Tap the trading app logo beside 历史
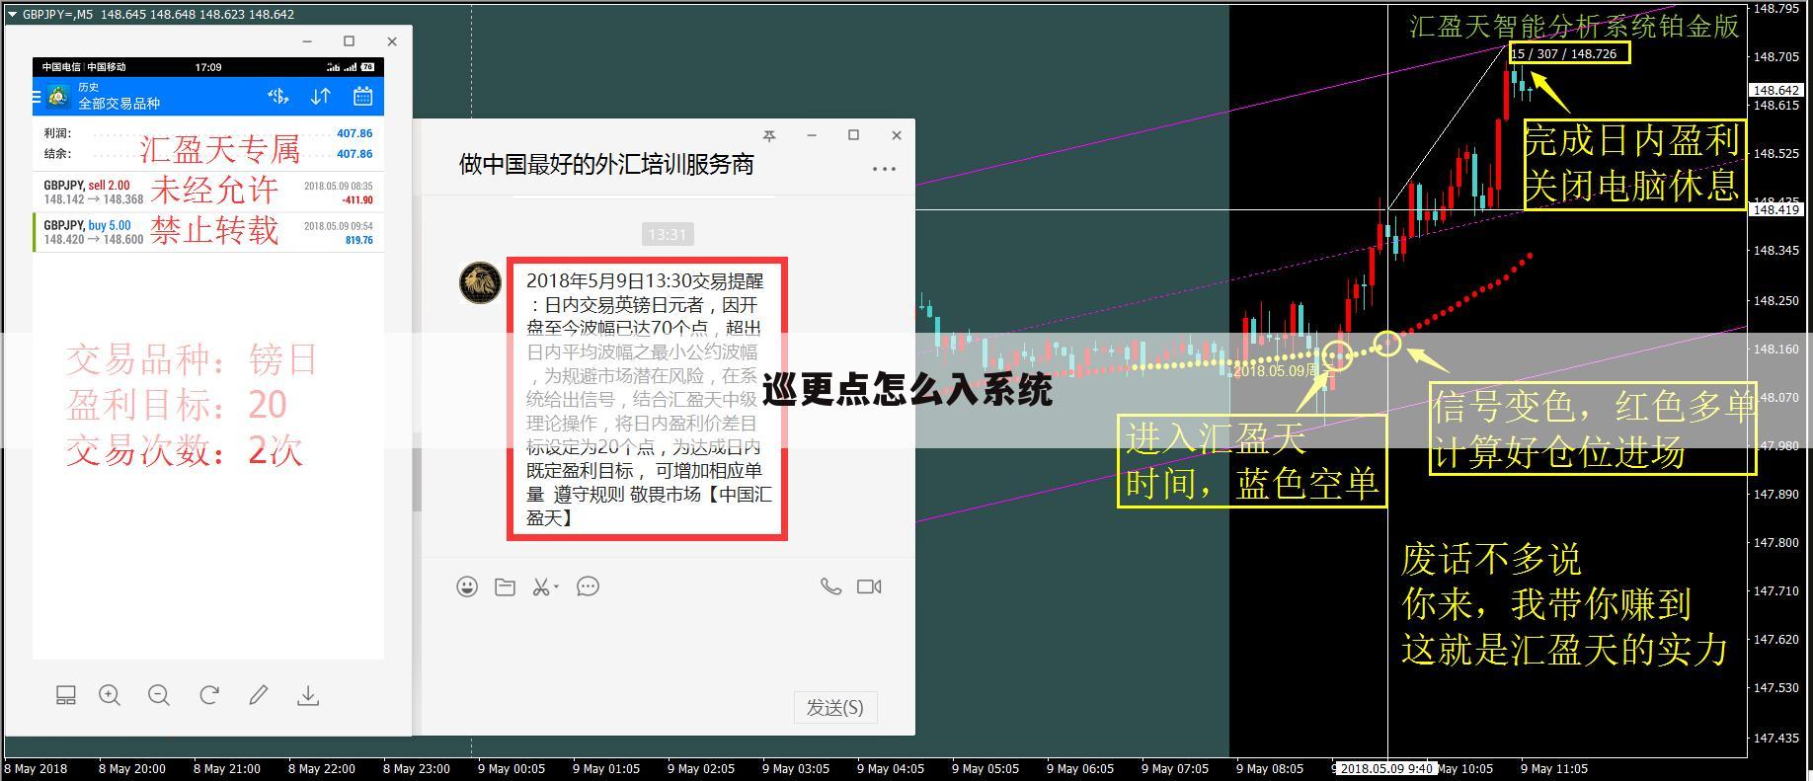The image size is (1813, 781). tap(58, 96)
